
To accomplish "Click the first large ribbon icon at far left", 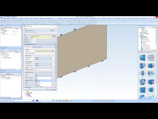I will [x=2, y=21].
